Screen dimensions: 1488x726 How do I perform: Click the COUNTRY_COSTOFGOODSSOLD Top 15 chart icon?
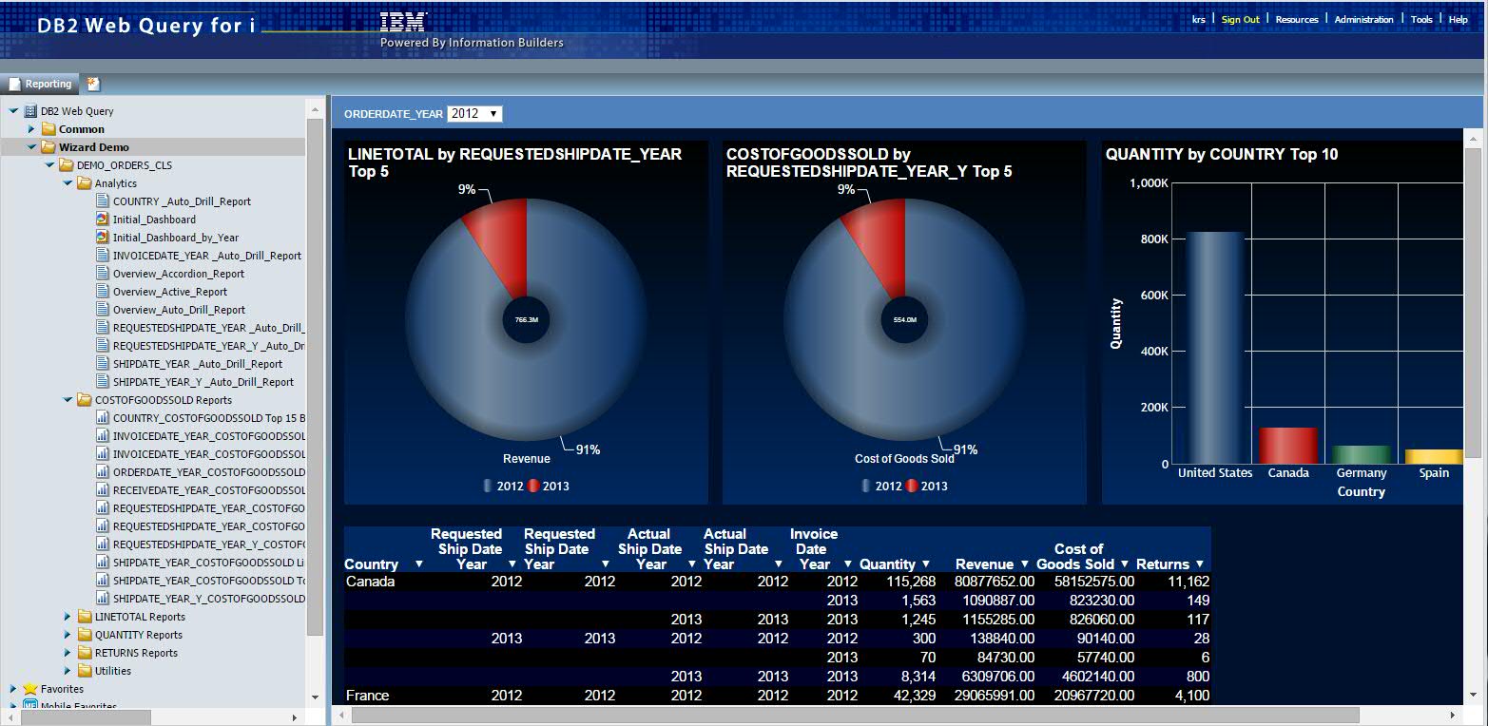click(x=103, y=418)
